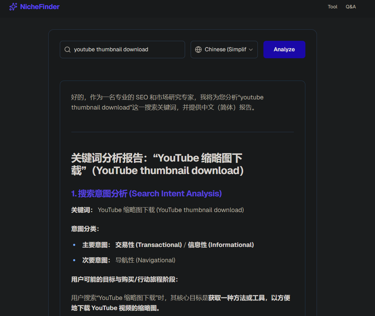Image resolution: width=375 pixels, height=316 pixels.
Task: Click the intro paragraph starting with 好的
Action: click(167, 102)
